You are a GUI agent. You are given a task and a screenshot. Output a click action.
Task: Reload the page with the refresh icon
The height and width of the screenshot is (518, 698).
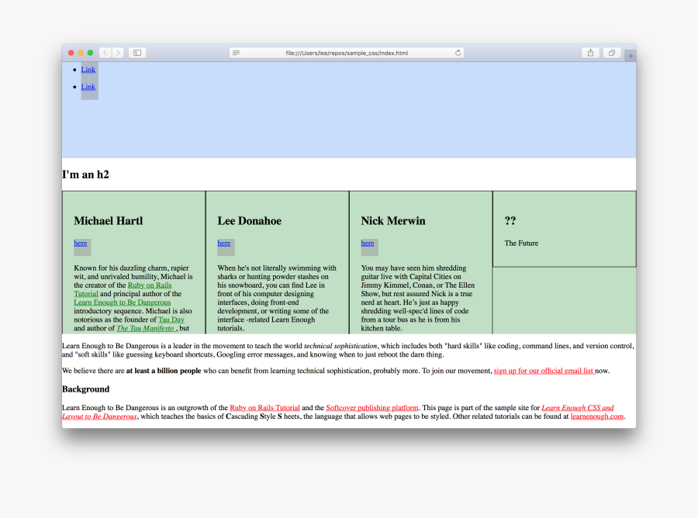[x=458, y=53]
